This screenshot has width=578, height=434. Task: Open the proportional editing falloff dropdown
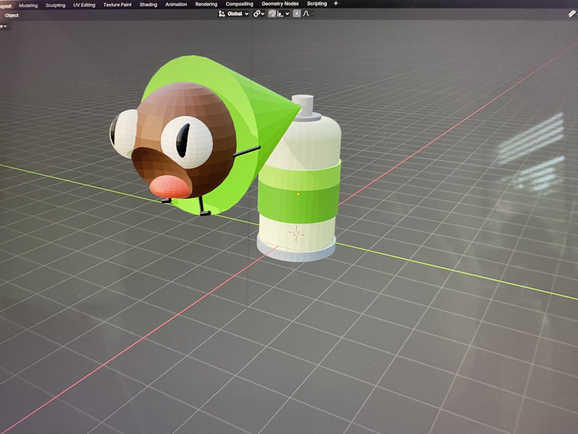click(x=308, y=14)
